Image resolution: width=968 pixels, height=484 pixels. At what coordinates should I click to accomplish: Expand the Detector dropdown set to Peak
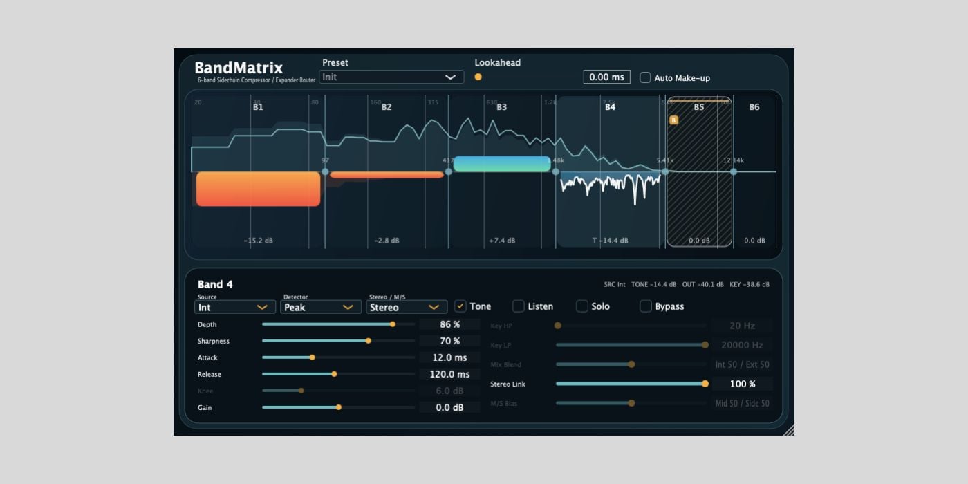tap(320, 307)
